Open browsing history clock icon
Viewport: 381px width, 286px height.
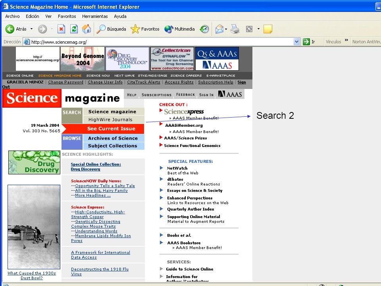(x=204, y=29)
